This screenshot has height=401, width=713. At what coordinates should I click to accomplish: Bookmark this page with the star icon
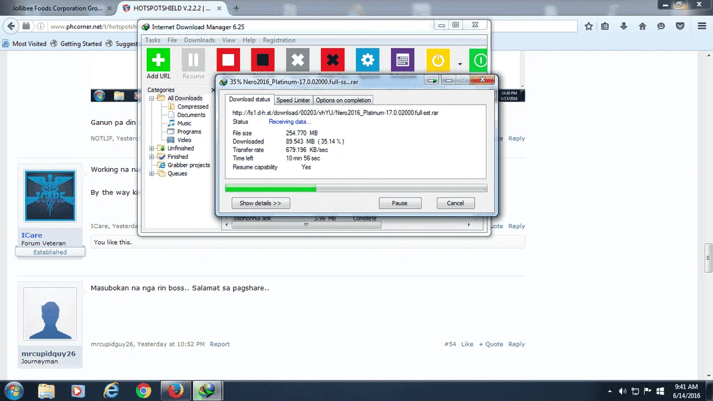(x=588, y=26)
